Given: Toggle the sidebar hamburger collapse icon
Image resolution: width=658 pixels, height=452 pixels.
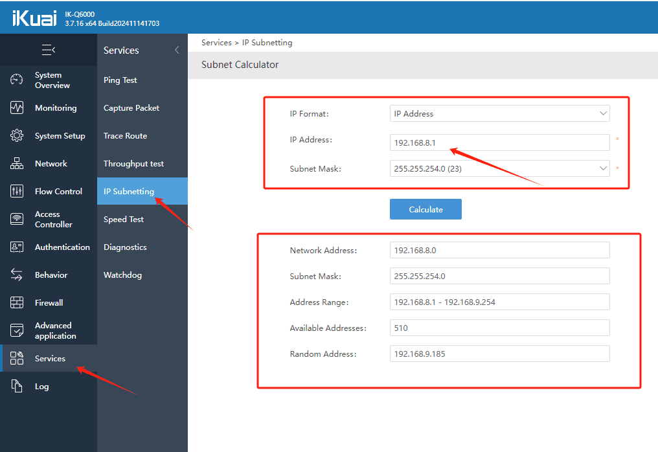Looking at the screenshot, I should (x=49, y=50).
